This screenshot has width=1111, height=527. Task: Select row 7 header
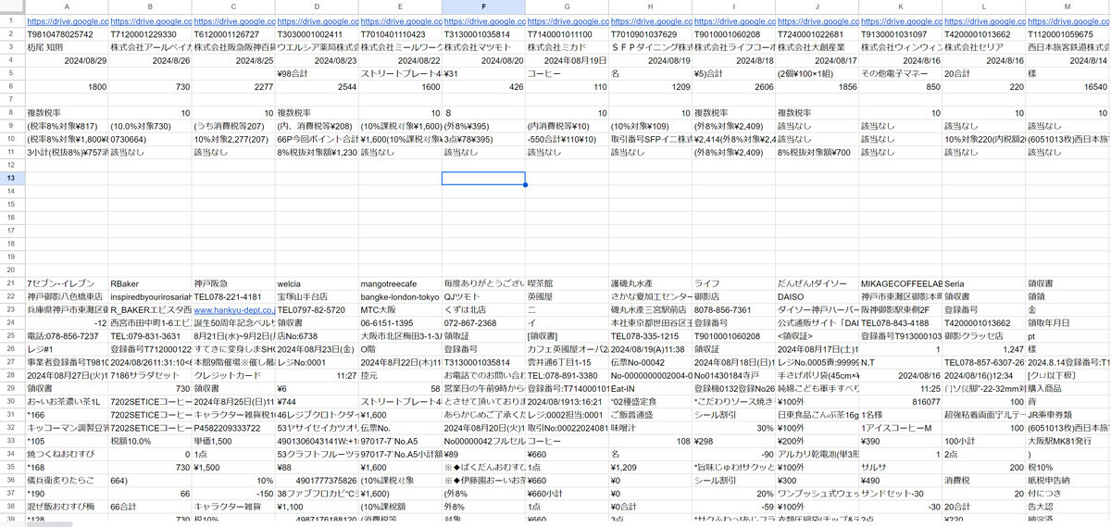point(13,99)
